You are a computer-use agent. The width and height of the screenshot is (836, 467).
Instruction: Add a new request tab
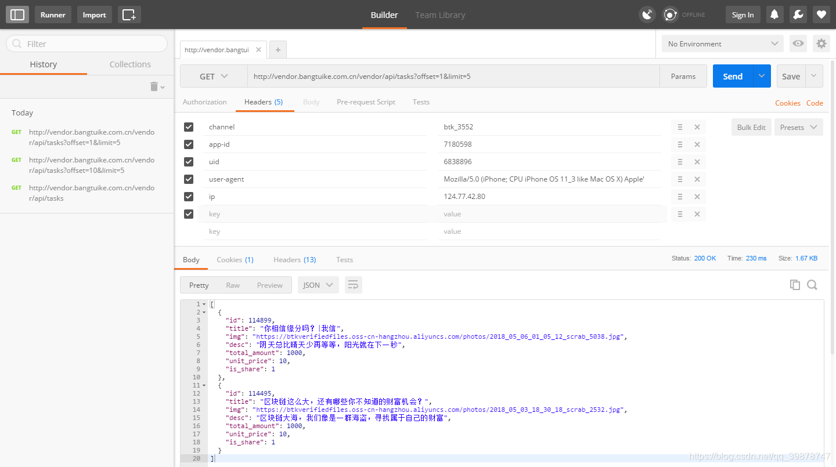click(x=278, y=50)
